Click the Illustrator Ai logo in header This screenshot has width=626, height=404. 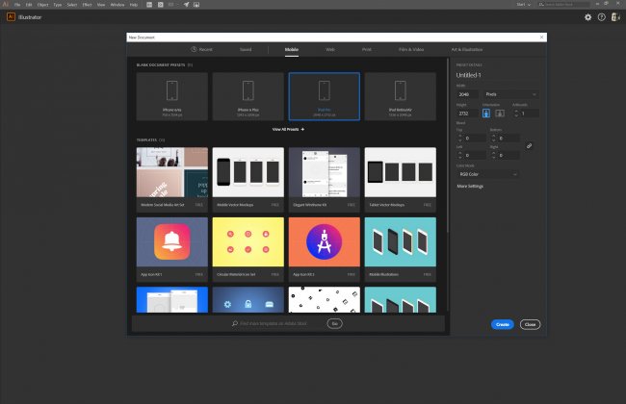[11, 16]
